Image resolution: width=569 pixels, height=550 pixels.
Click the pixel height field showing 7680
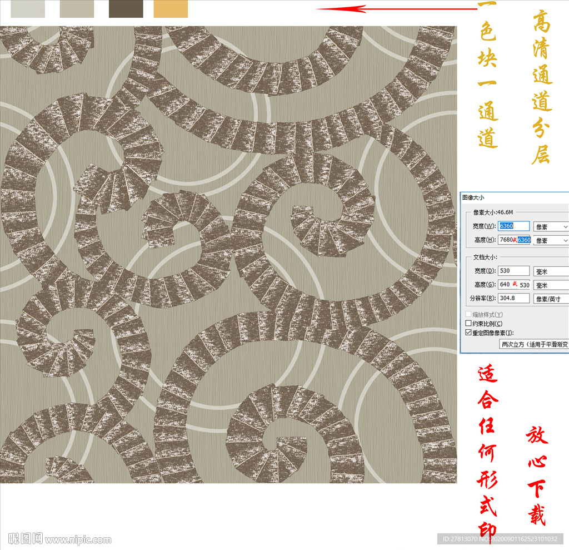(x=514, y=240)
